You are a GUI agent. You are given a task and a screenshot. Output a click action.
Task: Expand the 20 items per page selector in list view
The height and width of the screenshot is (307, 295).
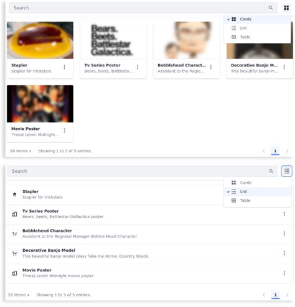[19, 295]
